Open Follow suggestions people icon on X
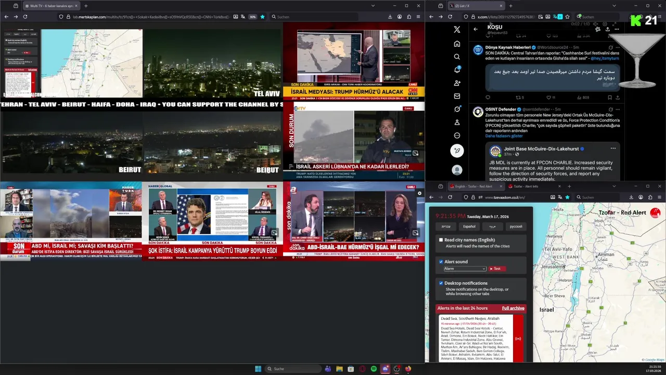 (x=457, y=83)
